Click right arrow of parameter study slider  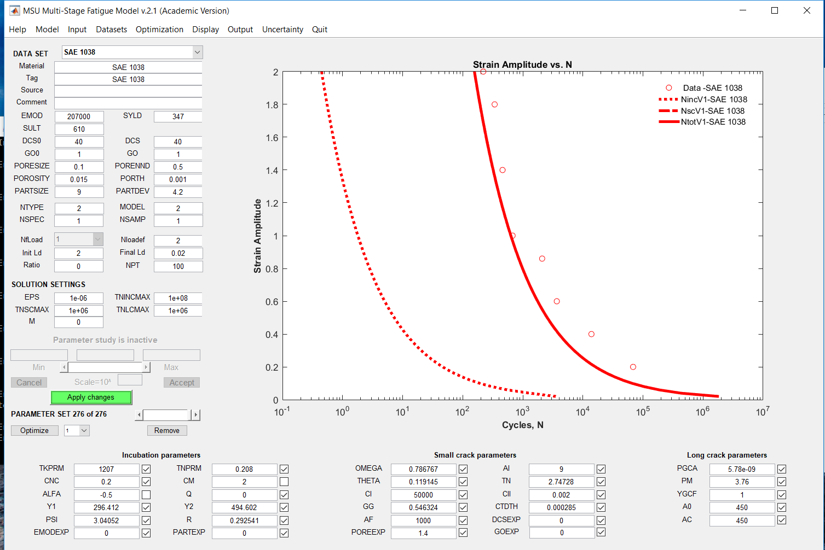click(x=146, y=367)
